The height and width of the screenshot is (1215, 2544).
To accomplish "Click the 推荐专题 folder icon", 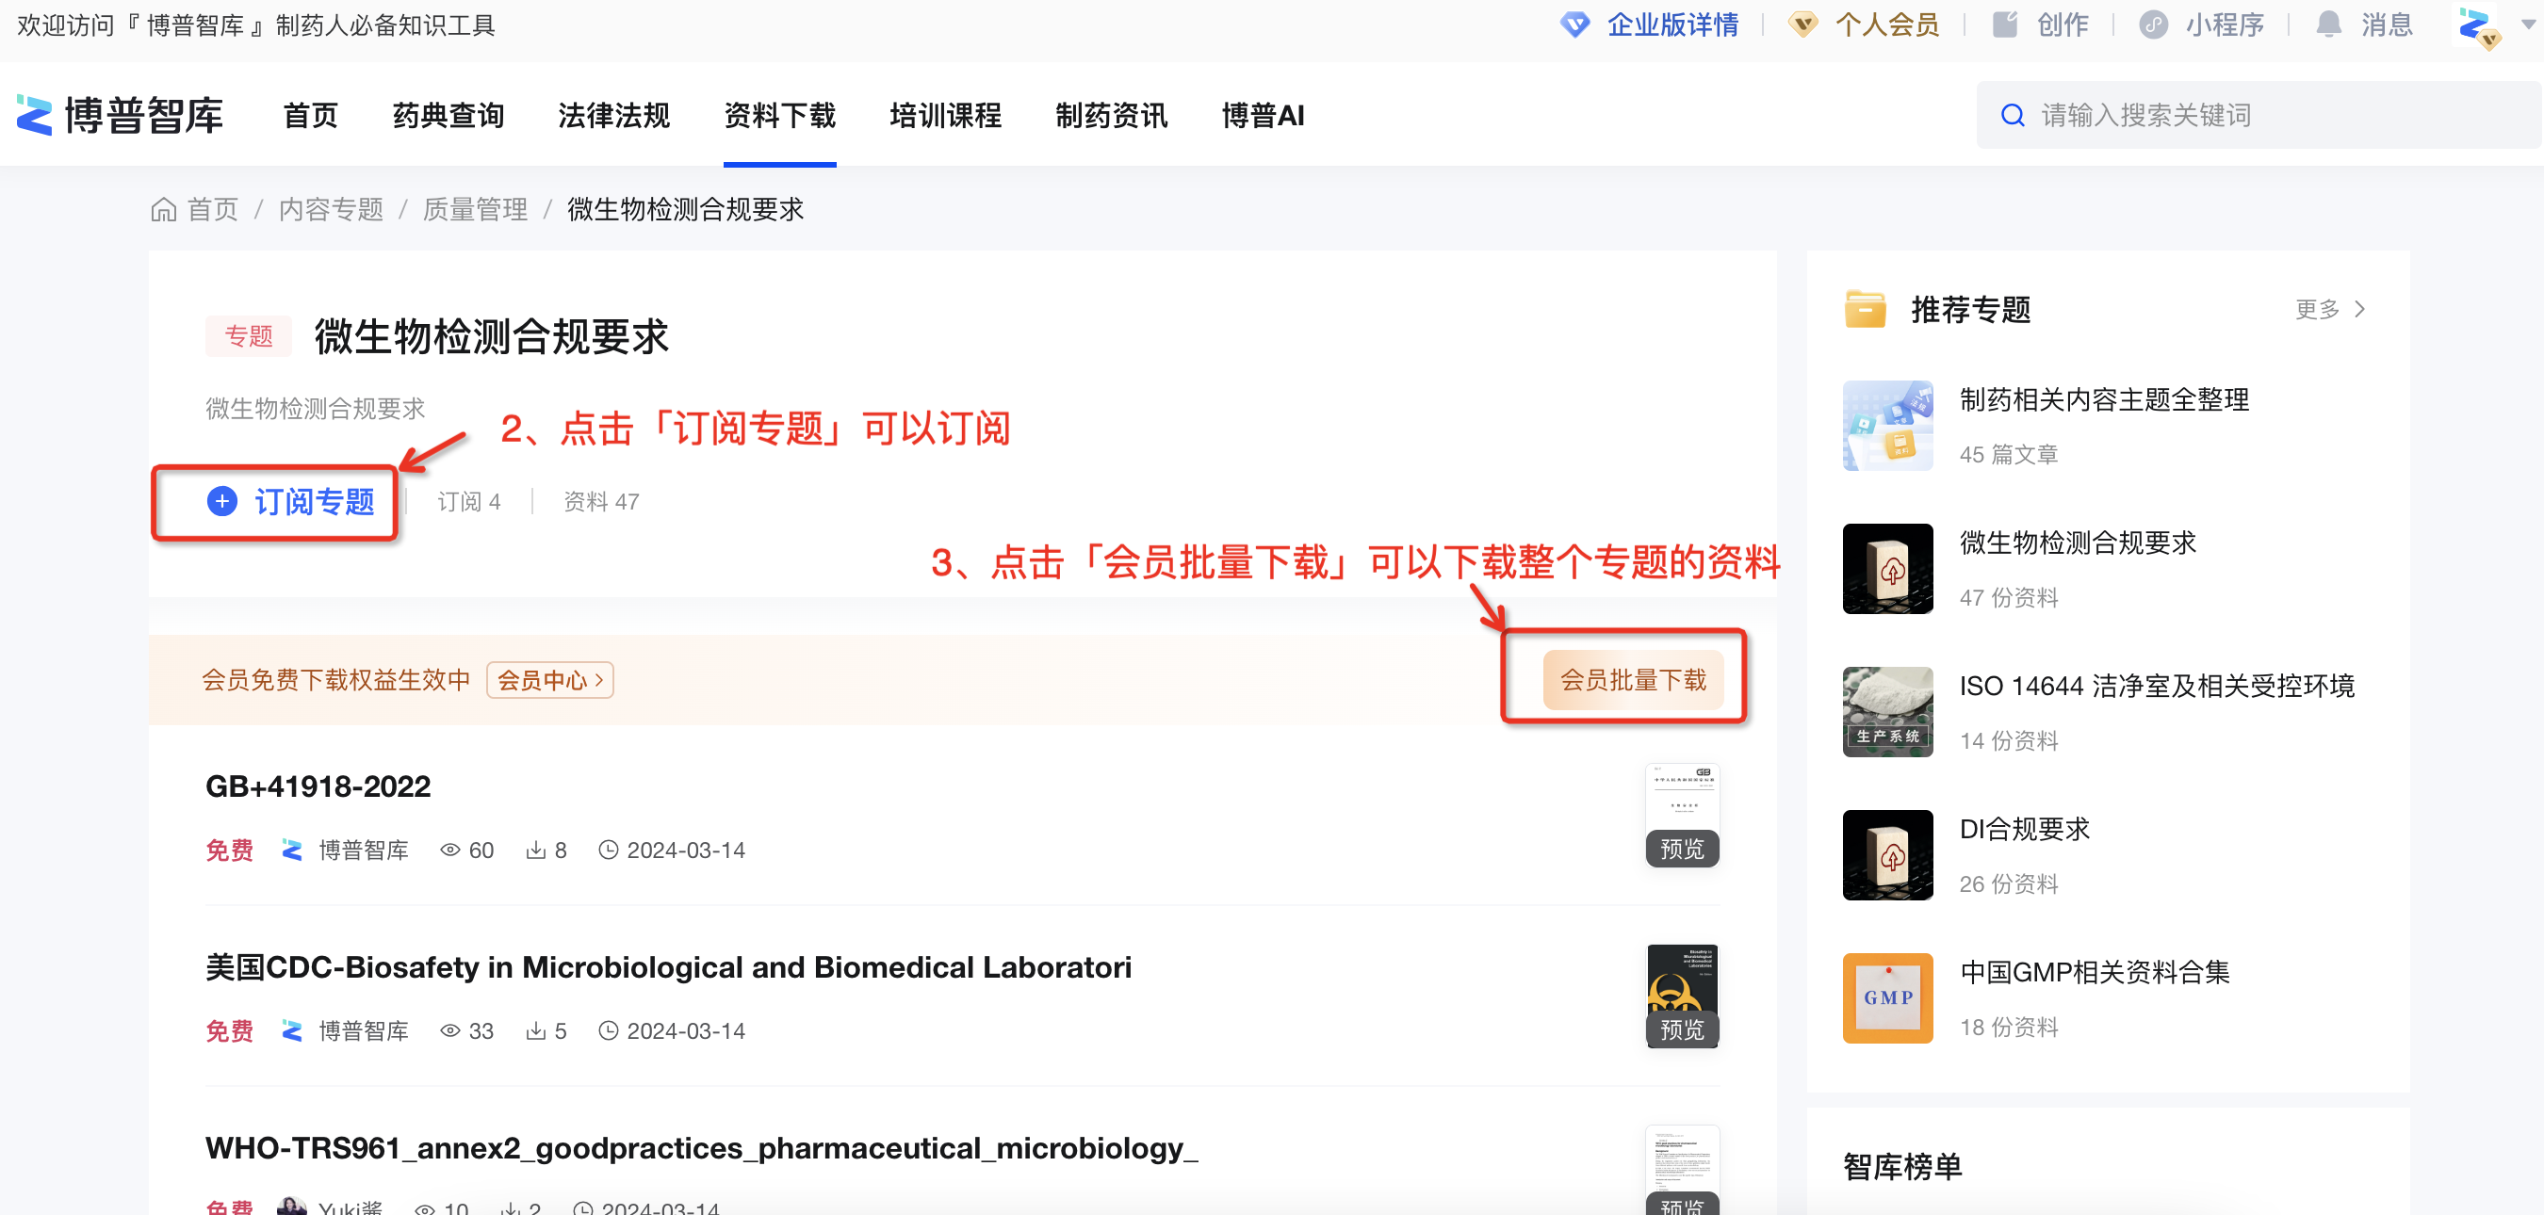I will click(x=1866, y=309).
